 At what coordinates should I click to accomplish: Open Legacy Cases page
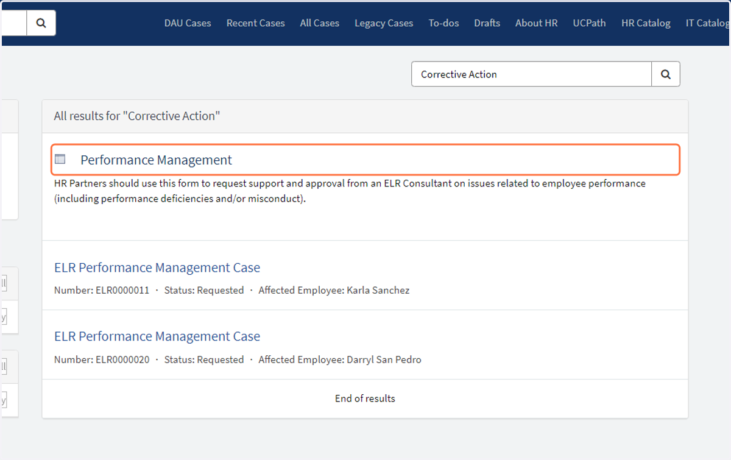(384, 23)
